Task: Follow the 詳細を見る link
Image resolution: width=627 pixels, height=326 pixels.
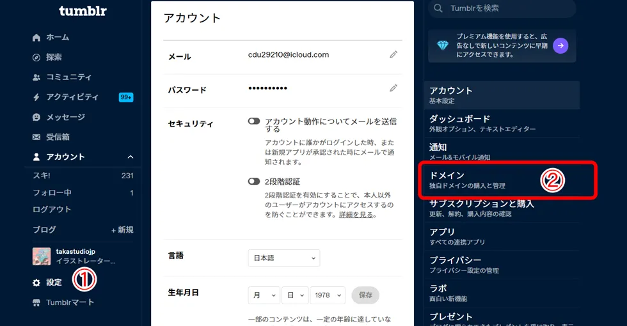Action: [356, 215]
